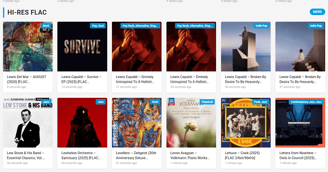The height and width of the screenshot is (172, 328).
Task: Open Divinely Uninspired cover posted 26 seconds ago
Action: point(191,47)
